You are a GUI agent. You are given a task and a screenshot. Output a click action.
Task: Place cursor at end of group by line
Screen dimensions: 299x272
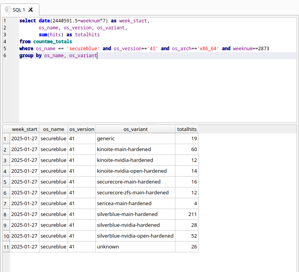[x=97, y=56]
